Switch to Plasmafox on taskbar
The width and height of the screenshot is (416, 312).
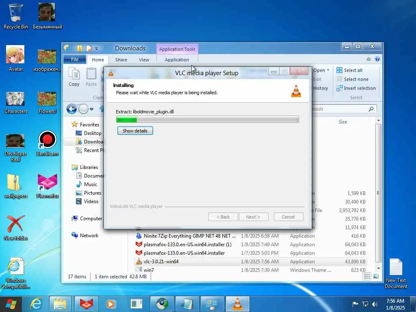coord(87,304)
